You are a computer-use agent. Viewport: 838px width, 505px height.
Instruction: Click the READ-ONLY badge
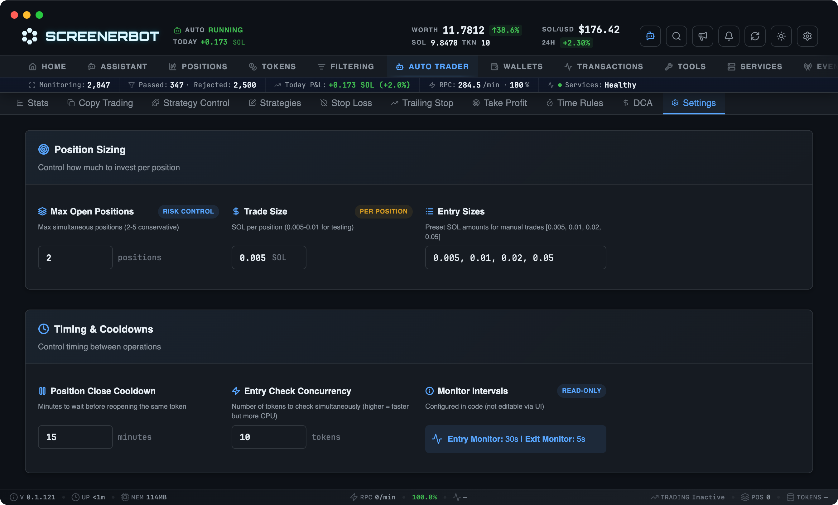coord(581,390)
